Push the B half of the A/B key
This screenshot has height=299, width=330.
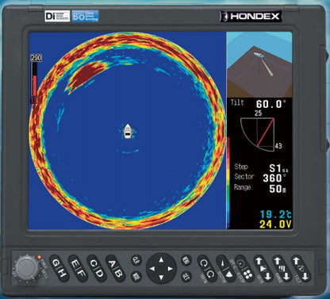click(118, 274)
